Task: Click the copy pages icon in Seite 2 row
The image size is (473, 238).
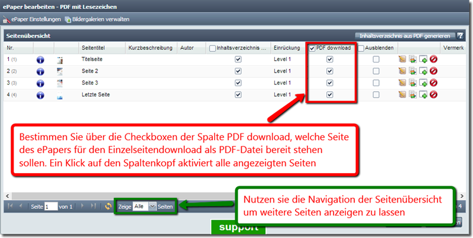Action: click(413, 71)
